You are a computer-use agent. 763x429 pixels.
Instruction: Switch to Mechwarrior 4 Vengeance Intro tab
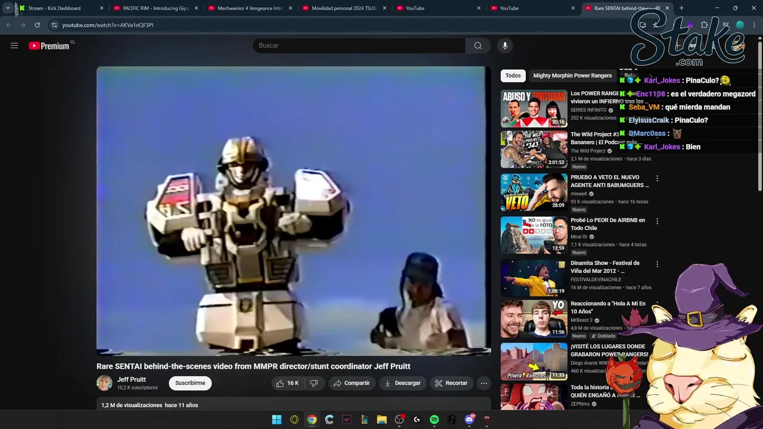click(x=249, y=8)
